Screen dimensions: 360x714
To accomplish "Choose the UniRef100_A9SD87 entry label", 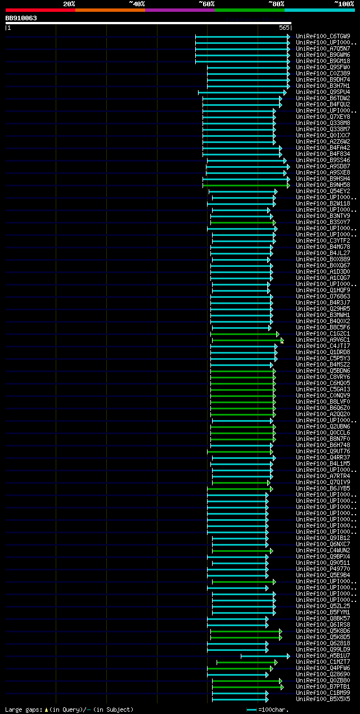I will (323, 166).
